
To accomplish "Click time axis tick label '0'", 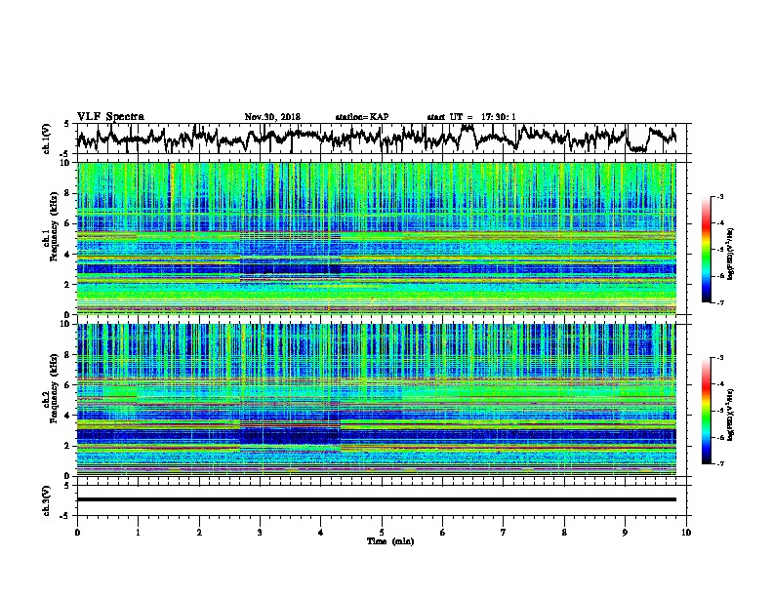I will point(77,532).
